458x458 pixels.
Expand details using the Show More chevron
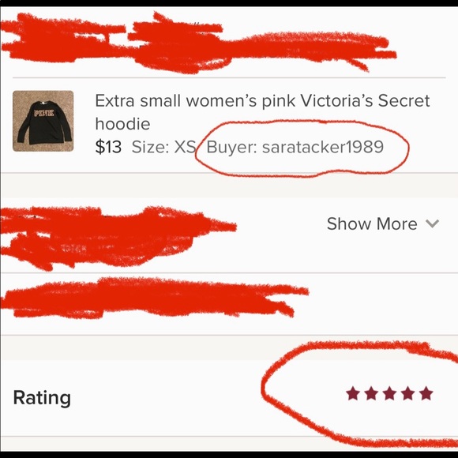(432, 224)
